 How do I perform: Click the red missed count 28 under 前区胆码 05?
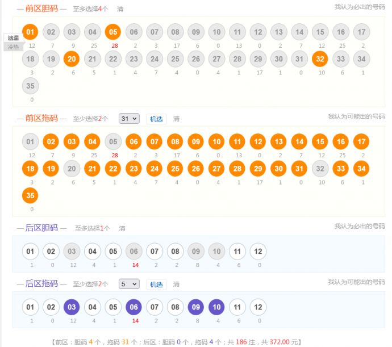click(115, 46)
